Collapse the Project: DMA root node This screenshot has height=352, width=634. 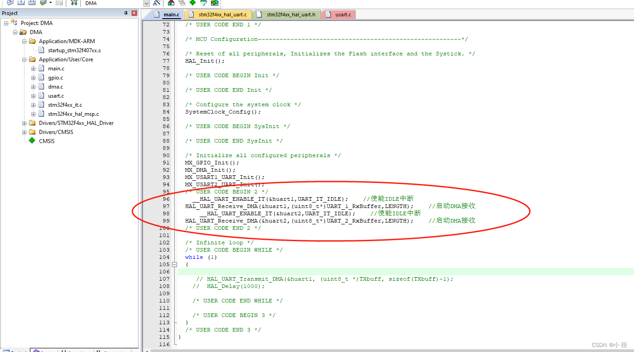pos(6,23)
